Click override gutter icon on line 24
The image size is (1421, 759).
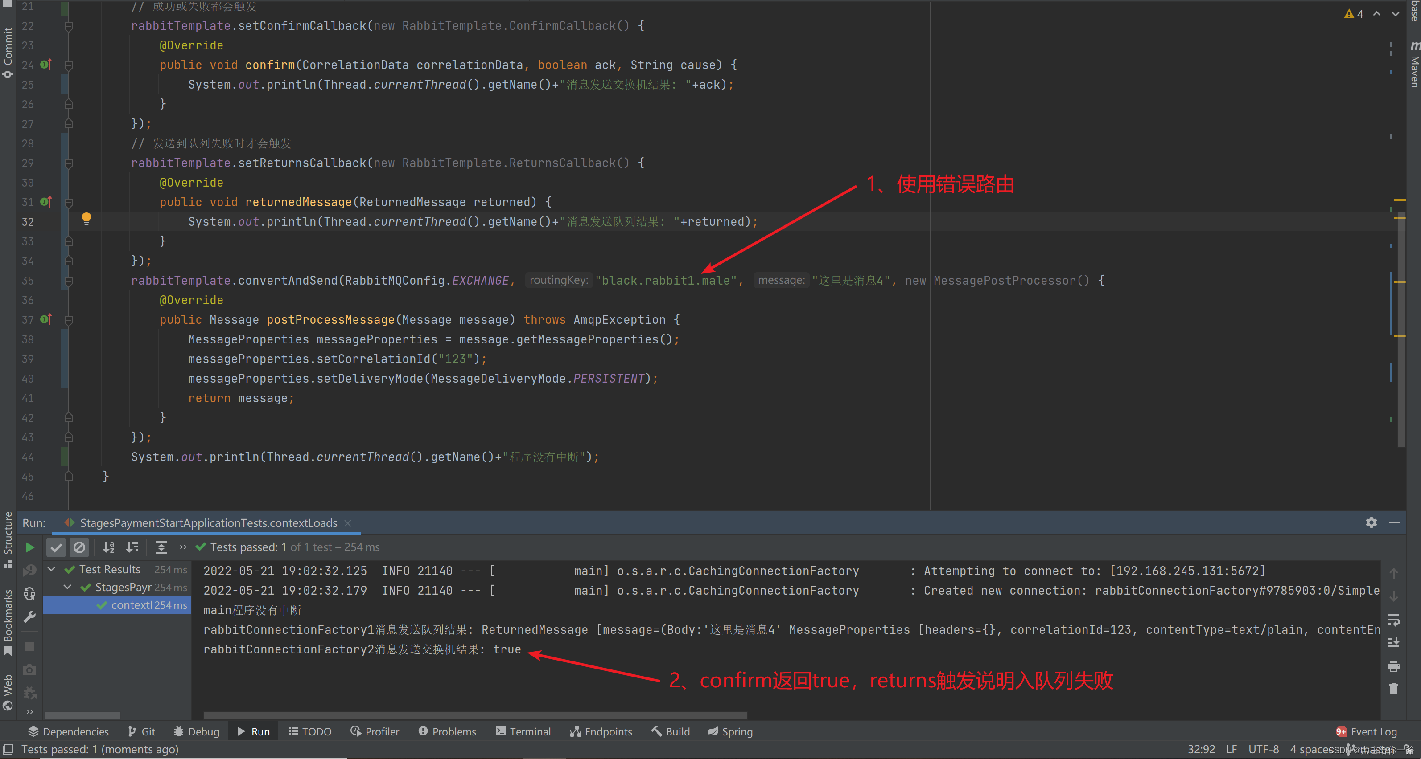pos(46,65)
